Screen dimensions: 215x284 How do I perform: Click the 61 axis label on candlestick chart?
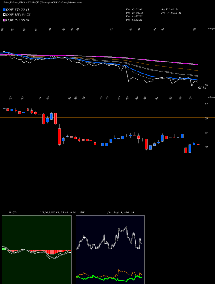click(206, 104)
